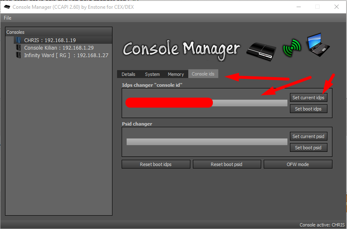Image resolution: width=347 pixels, height=229 pixels.
Task: Focus the Psid changer input field
Action: [207, 142]
